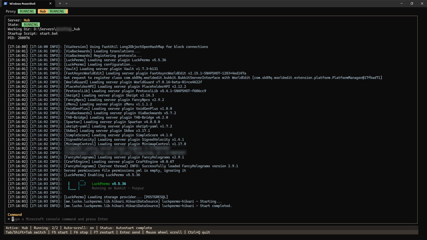The height and width of the screenshot is (240, 427).
Task: Click the LuckPerms Loading server plugin v5.5.36 line
Action: pos(87,60)
